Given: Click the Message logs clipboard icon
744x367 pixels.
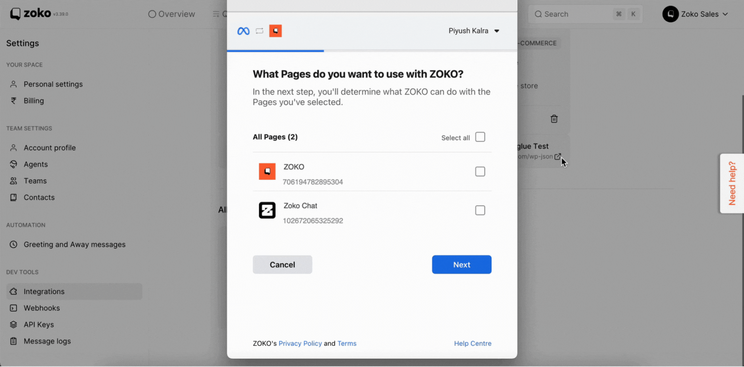Looking at the screenshot, I should coord(14,341).
